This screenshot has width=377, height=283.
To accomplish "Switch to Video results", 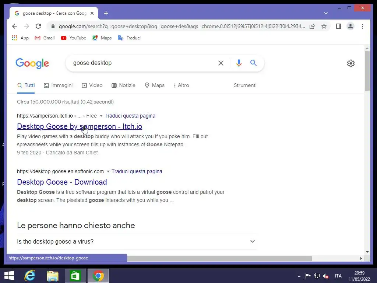I will [x=92, y=85].
